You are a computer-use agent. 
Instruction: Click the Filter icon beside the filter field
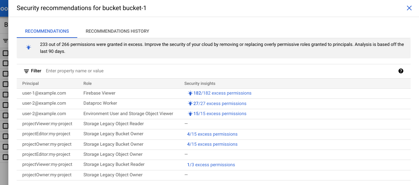(26, 71)
